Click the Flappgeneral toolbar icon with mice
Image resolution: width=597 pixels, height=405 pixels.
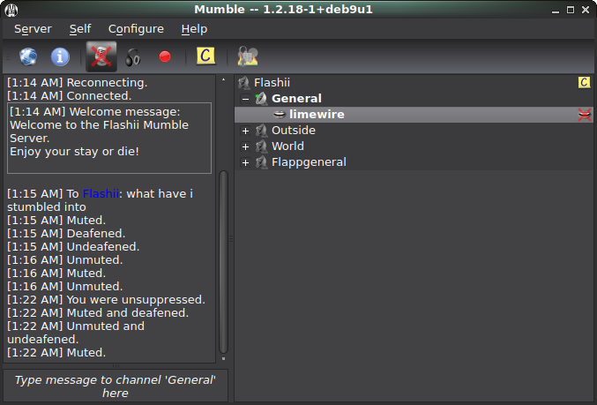248,56
